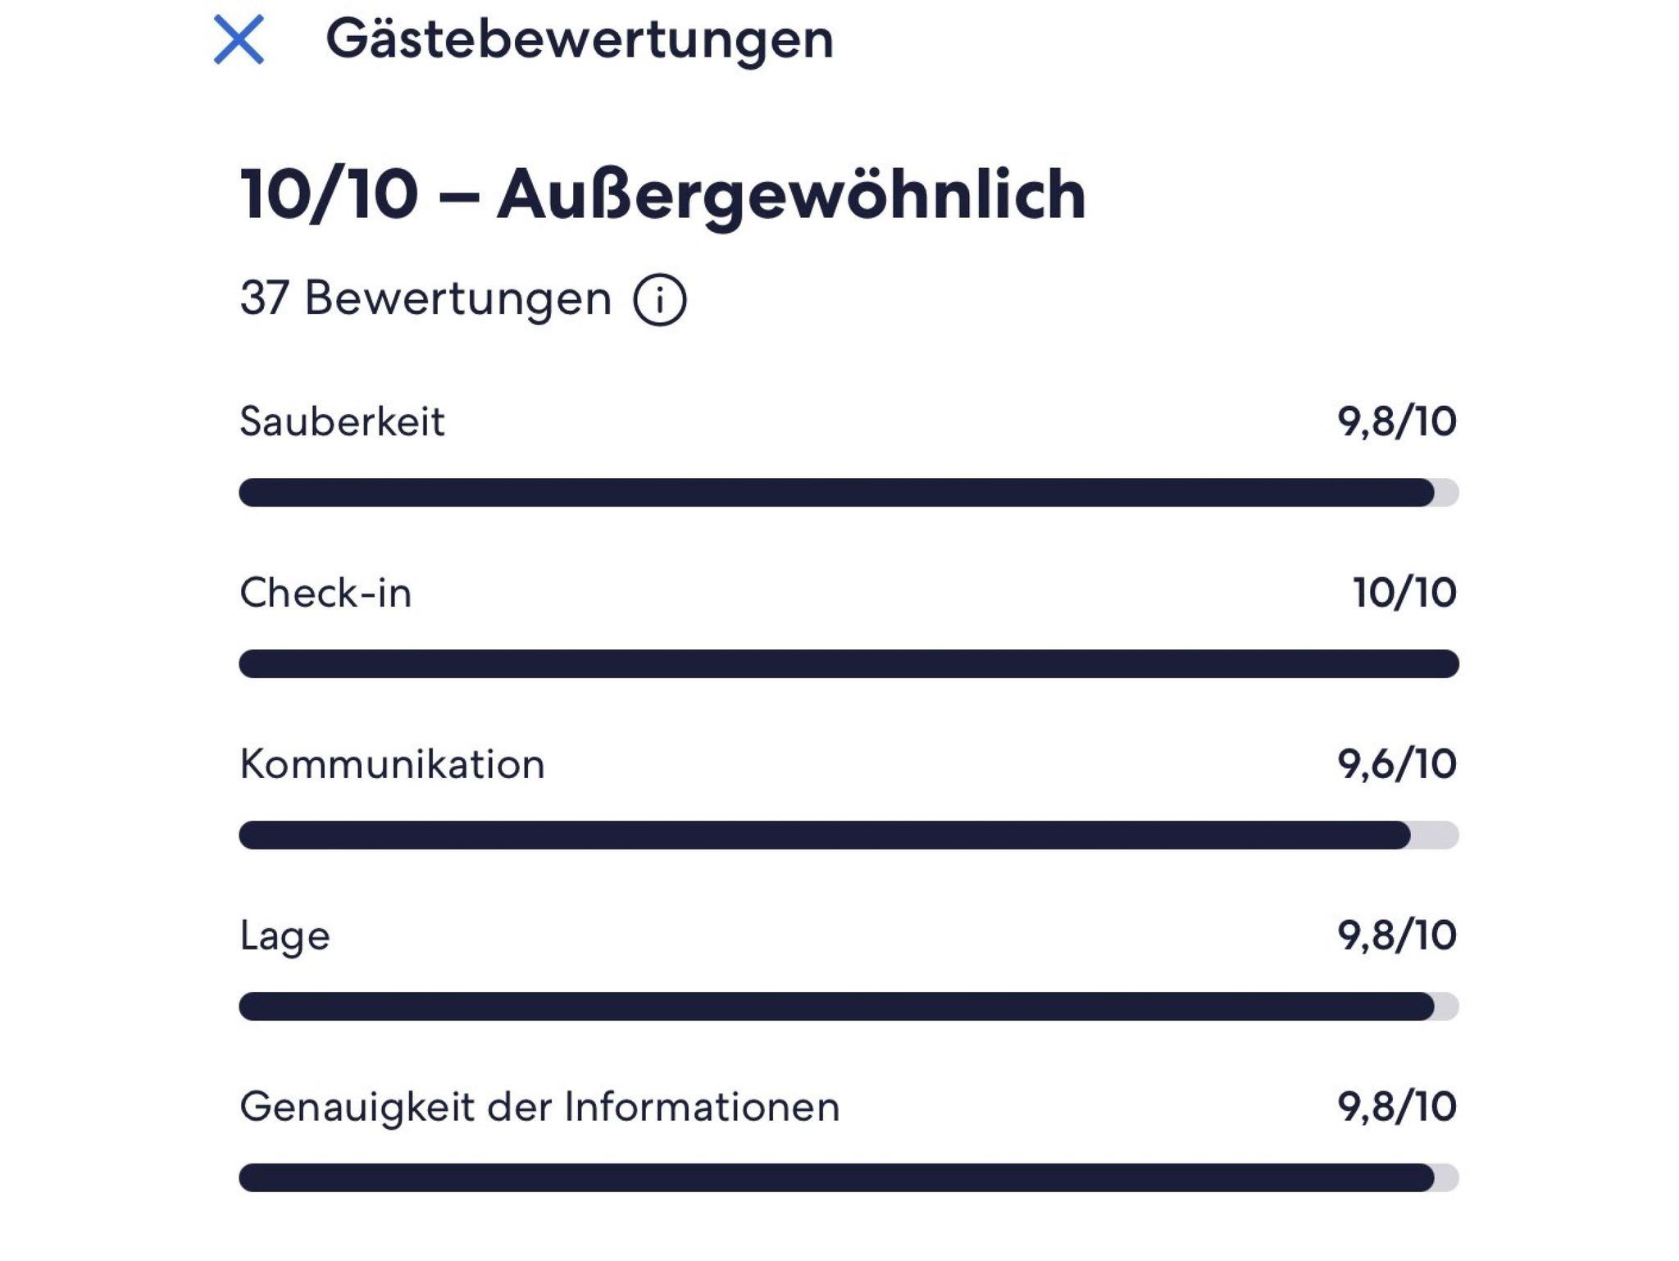
Task: Open the info icon beside 37 Bewertungen
Action: (659, 300)
